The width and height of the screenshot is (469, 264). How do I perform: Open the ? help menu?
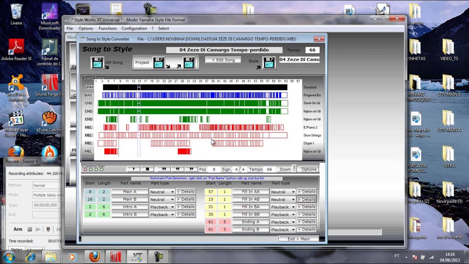click(x=152, y=28)
